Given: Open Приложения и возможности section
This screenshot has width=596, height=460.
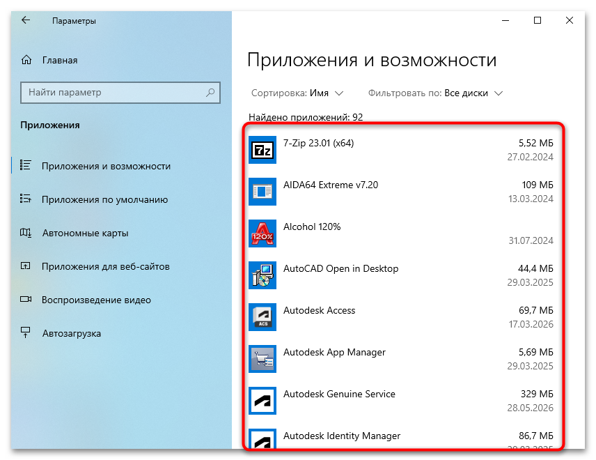Looking at the screenshot, I should (x=106, y=167).
